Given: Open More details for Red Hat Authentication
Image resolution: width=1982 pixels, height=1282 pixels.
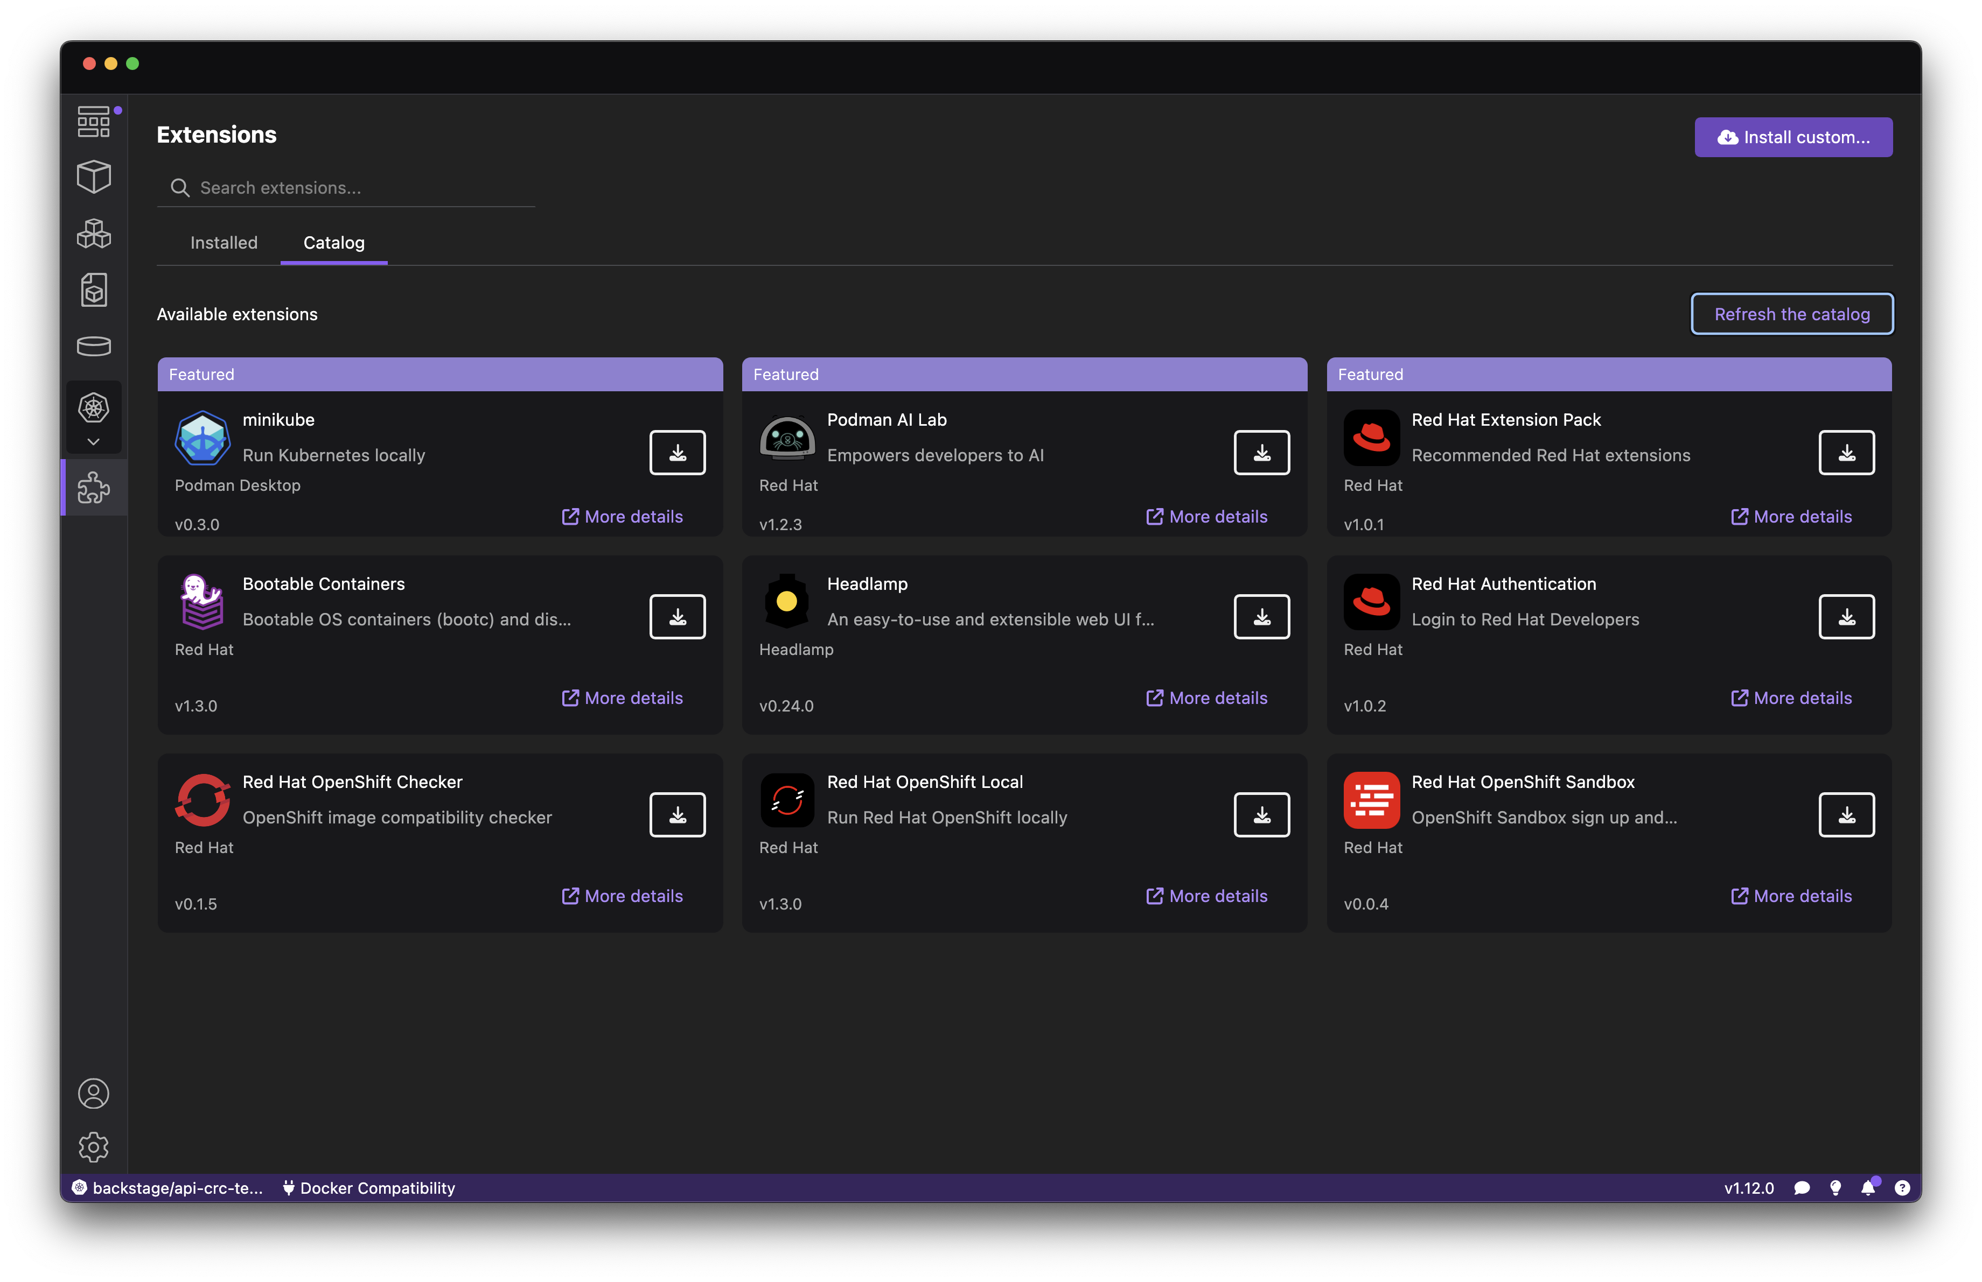Looking at the screenshot, I should 1792,698.
